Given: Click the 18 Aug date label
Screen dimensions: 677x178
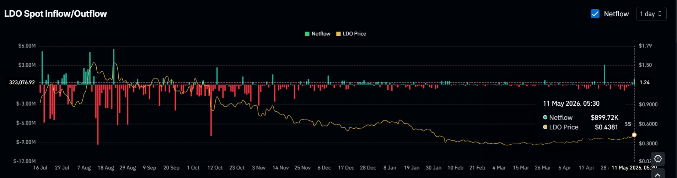Looking at the screenshot, I should click(x=106, y=168).
